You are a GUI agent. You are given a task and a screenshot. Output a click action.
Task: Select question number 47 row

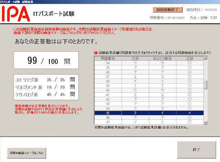click(x=149, y=122)
